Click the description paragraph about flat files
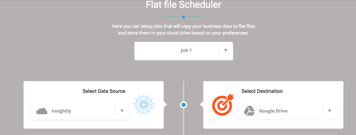 183,29
